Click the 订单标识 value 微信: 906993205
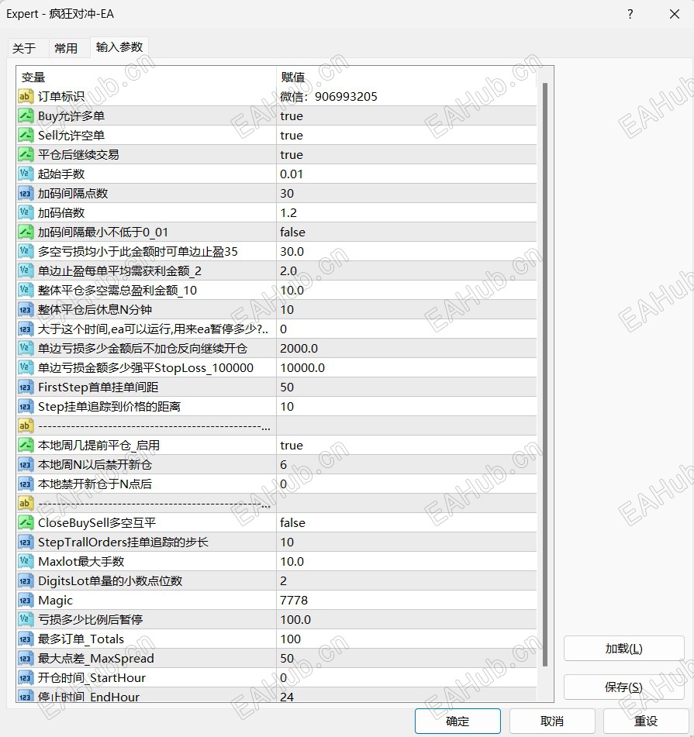The width and height of the screenshot is (694, 737). [x=329, y=96]
